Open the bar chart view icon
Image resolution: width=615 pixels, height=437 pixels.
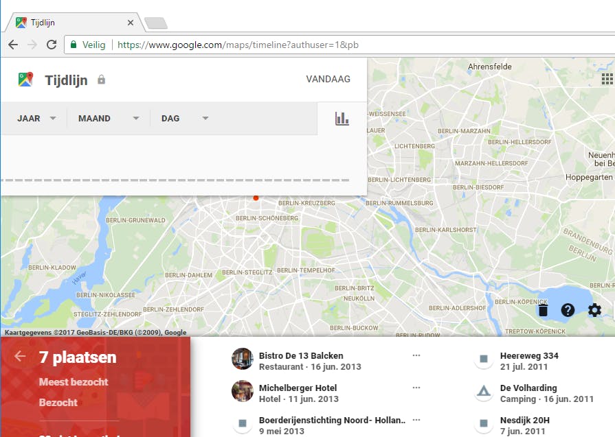[x=342, y=118]
